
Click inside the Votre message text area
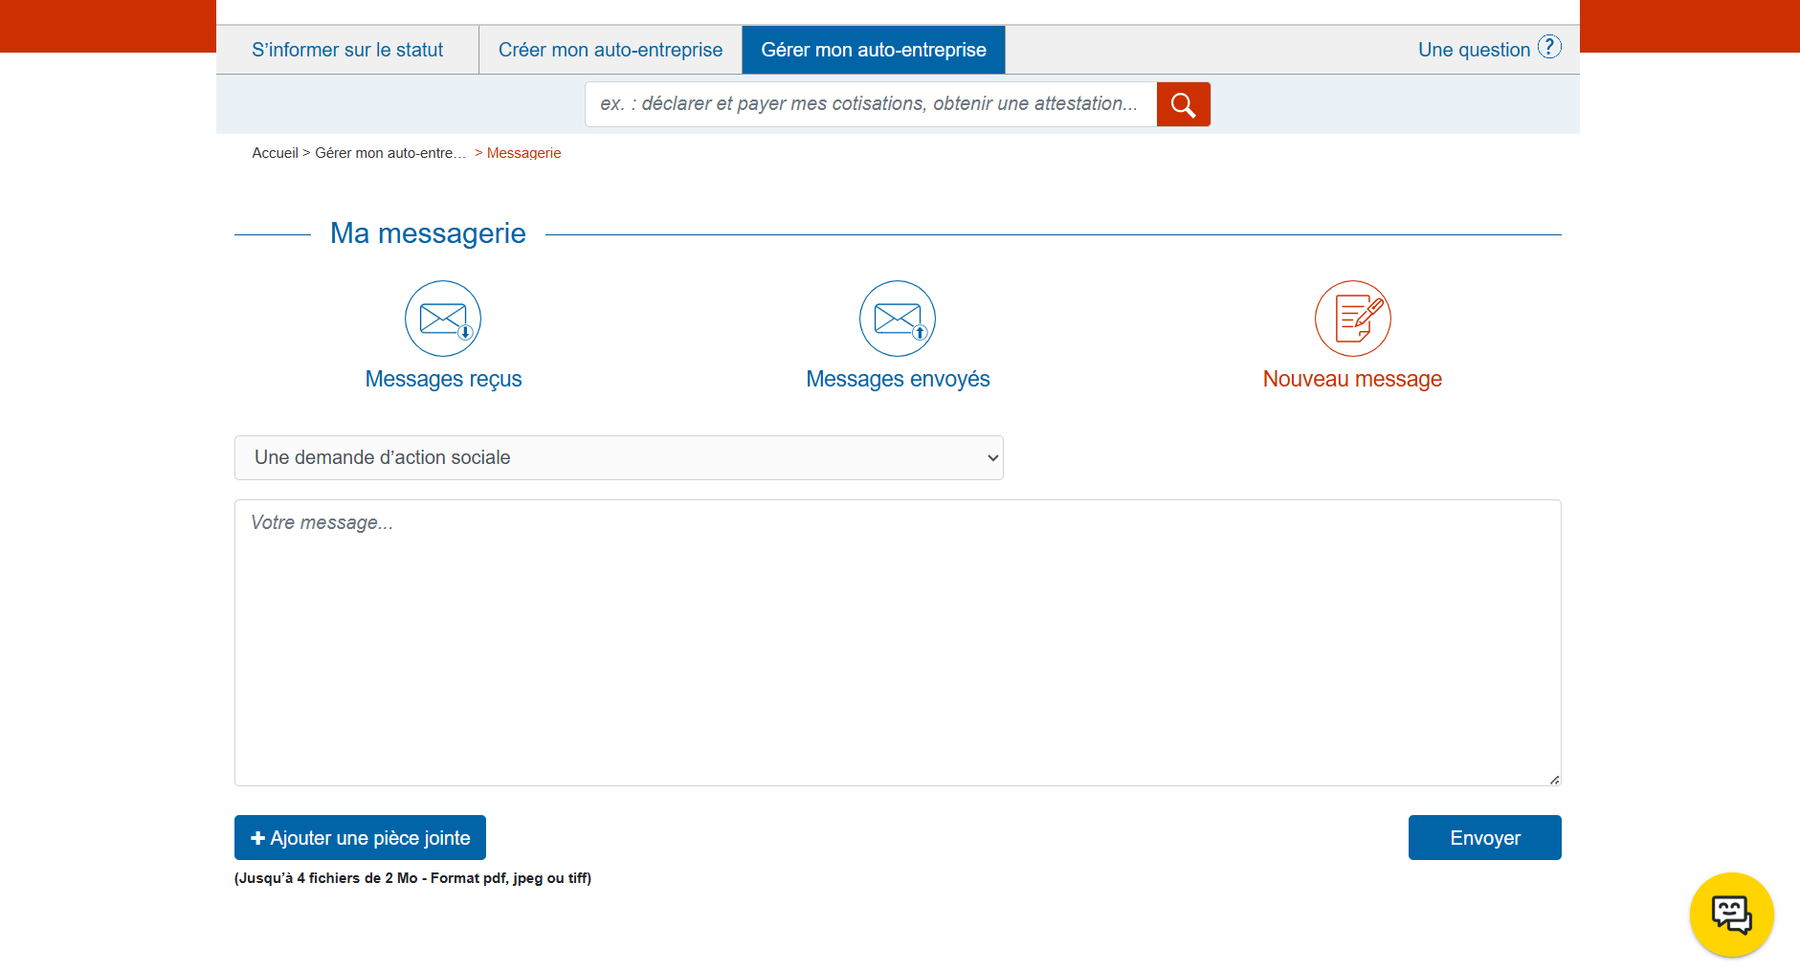click(897, 642)
